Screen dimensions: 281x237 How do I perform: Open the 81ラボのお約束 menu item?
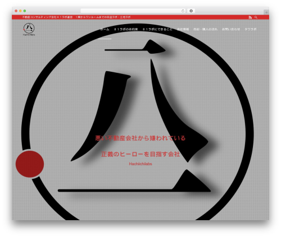(126, 29)
